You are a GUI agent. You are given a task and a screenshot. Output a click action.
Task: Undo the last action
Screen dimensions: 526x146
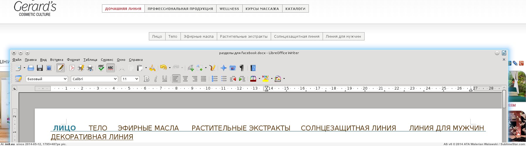(x=163, y=68)
